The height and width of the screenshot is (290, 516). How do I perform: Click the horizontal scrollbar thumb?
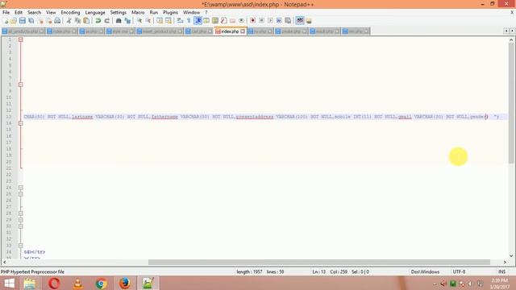pyautogui.click(x=319, y=263)
